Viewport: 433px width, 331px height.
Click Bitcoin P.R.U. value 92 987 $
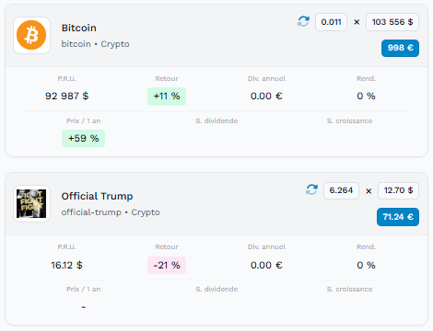(x=66, y=96)
